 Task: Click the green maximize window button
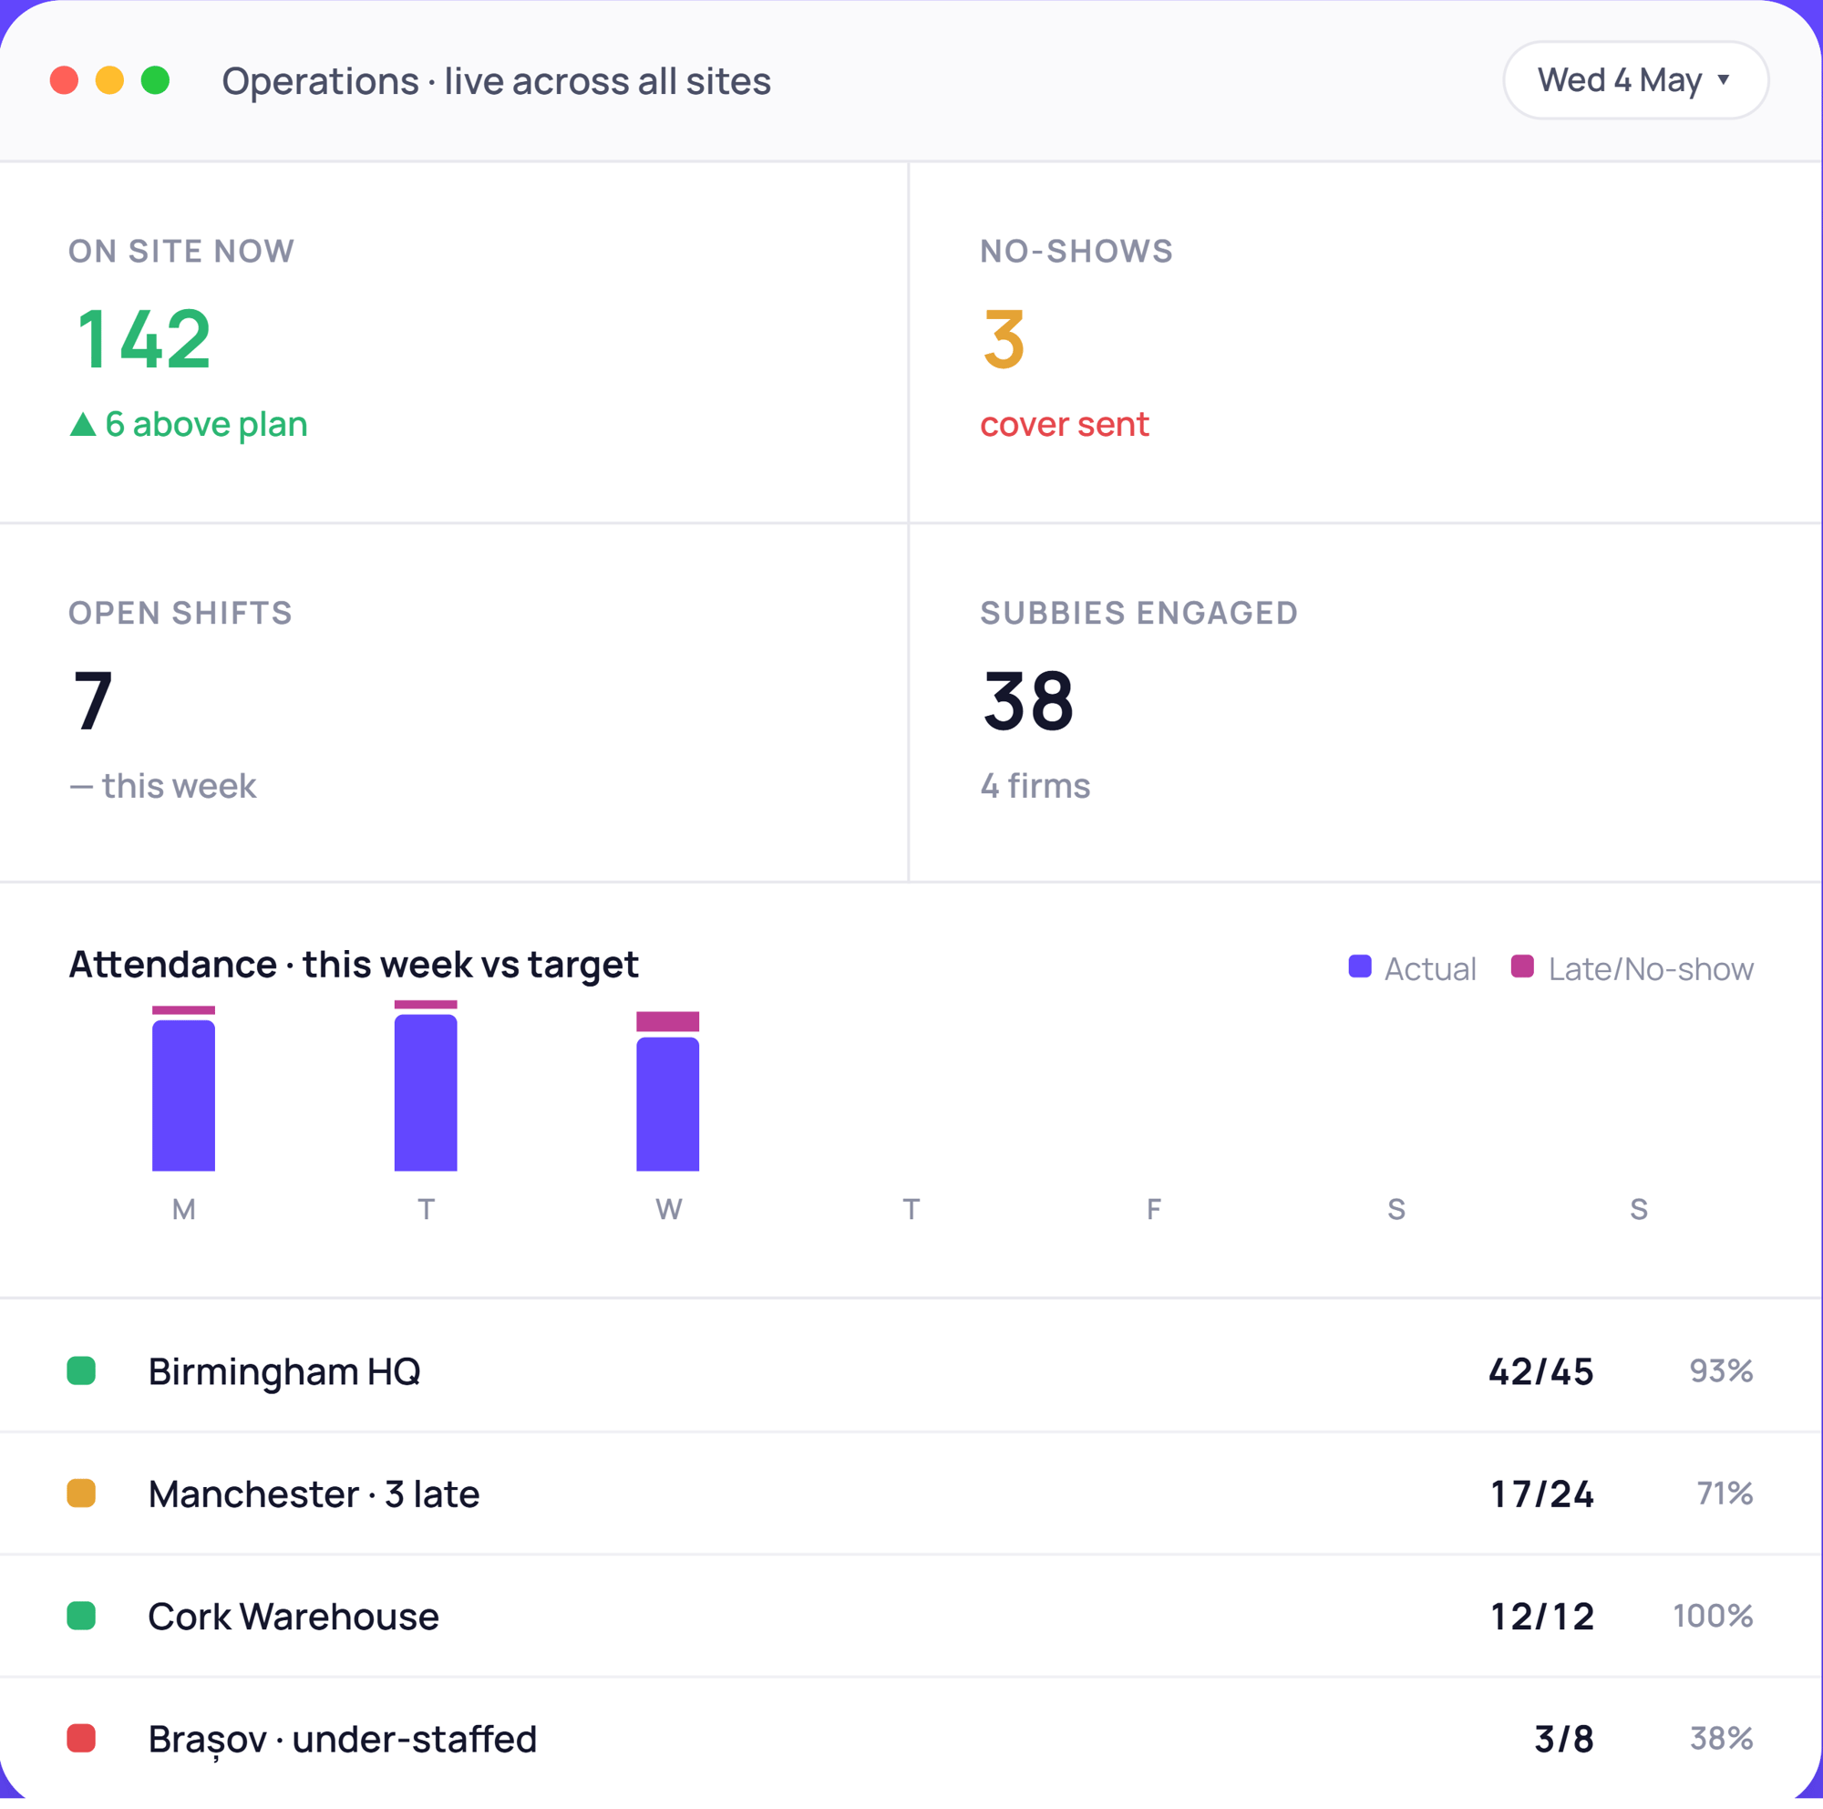click(156, 80)
